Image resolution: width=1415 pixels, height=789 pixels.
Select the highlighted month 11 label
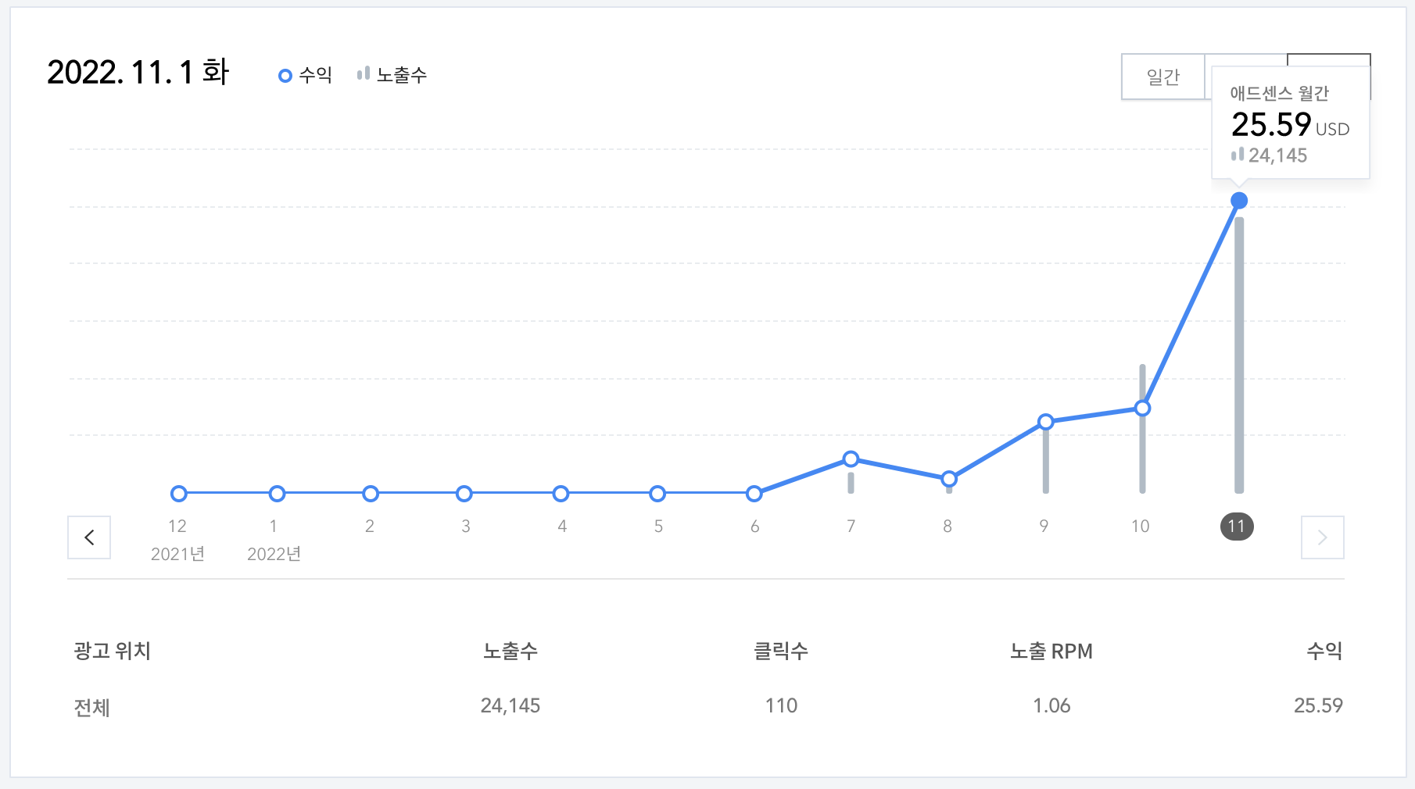(1238, 527)
